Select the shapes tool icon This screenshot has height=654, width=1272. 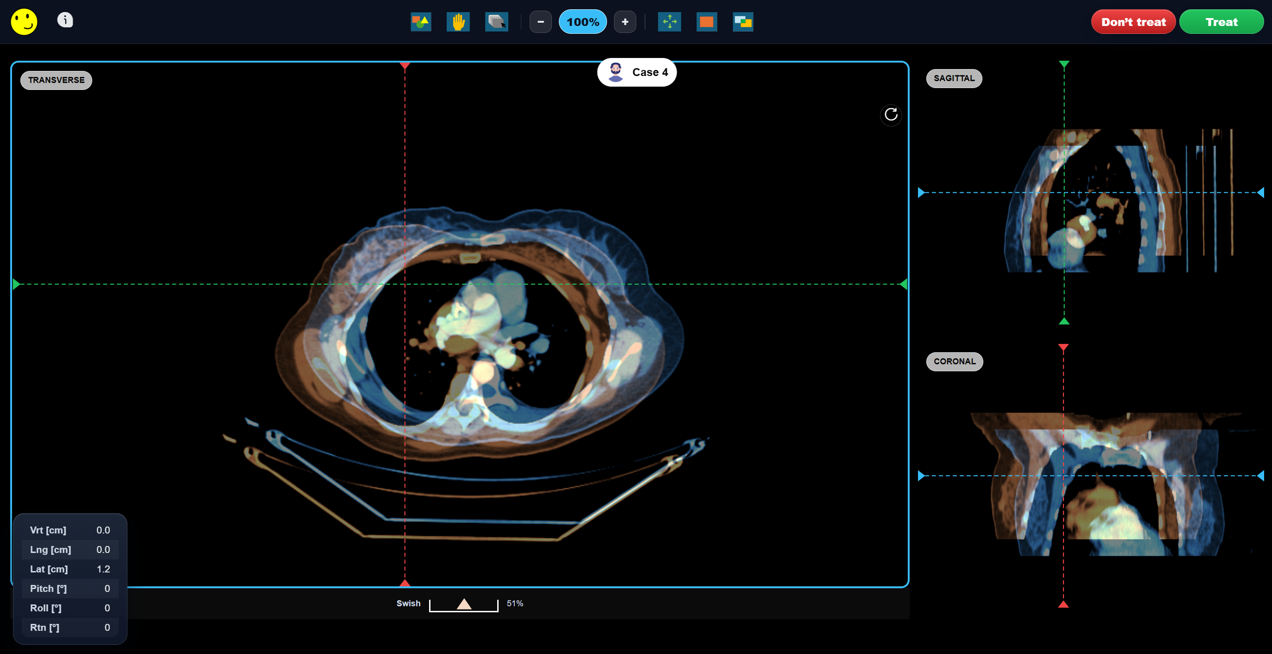pyautogui.click(x=421, y=22)
